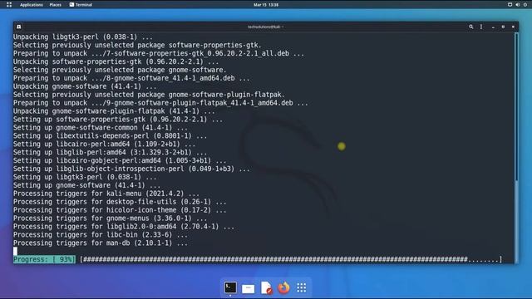Click the hash progress bar

click(291, 259)
